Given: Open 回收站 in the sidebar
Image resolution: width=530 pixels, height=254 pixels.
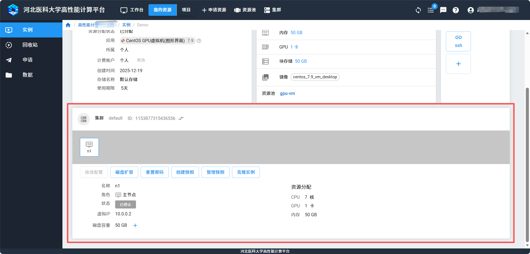Looking at the screenshot, I should click(x=30, y=45).
